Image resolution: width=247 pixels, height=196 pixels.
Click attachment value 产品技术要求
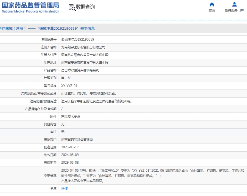pos(70,117)
